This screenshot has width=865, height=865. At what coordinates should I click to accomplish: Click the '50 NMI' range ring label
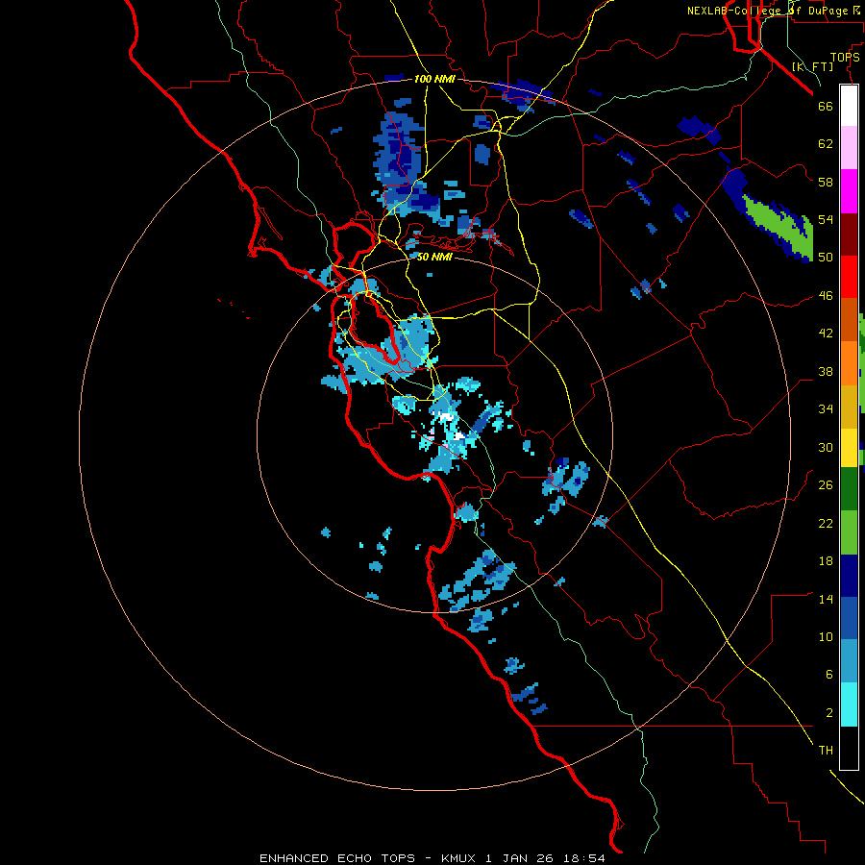434,257
